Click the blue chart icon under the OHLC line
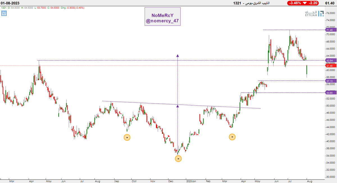 tap(4, 13)
